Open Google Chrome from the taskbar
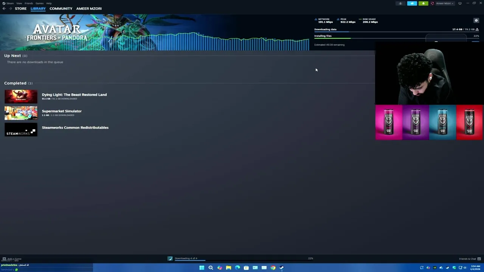 (273, 267)
